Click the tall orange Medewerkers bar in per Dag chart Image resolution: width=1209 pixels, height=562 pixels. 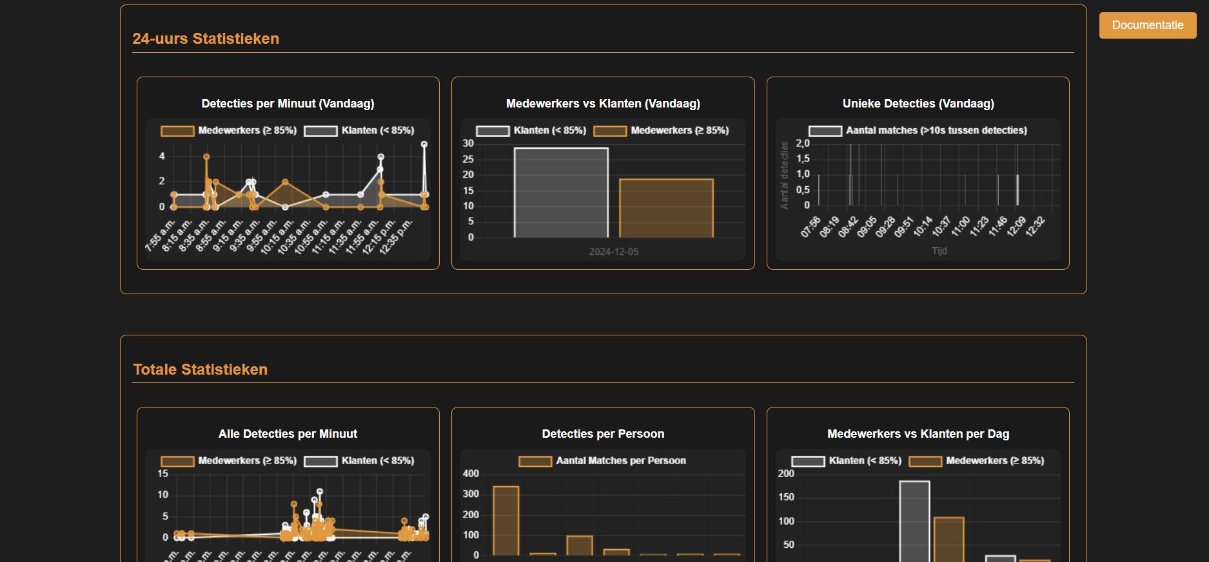[949, 539]
